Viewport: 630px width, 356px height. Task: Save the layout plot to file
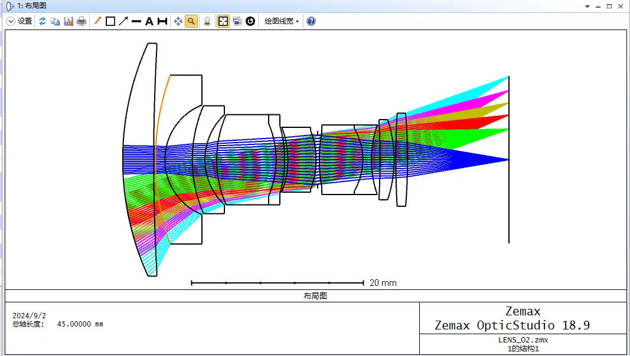(68, 21)
